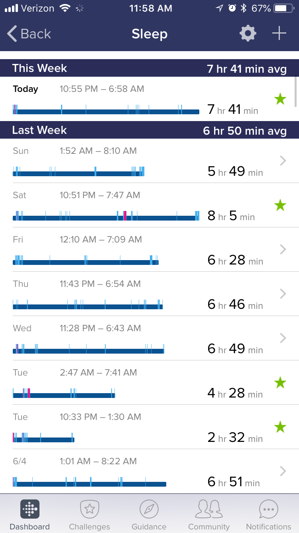Tap the green star for Today's sleep
The width and height of the screenshot is (299, 533).
pyautogui.click(x=280, y=99)
